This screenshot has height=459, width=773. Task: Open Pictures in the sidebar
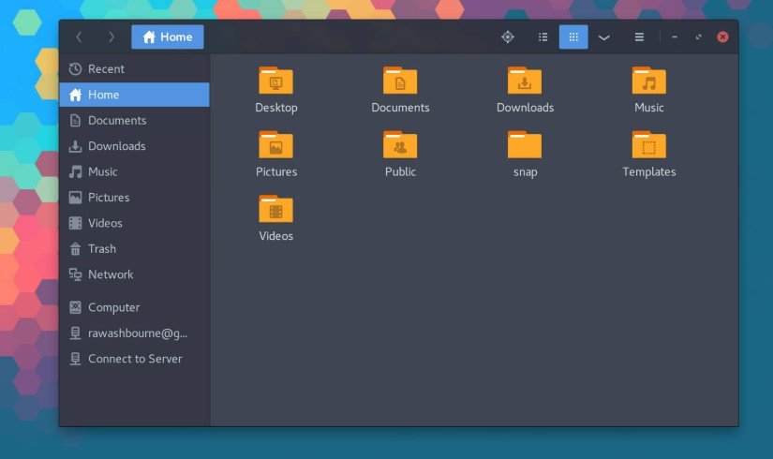click(134, 198)
